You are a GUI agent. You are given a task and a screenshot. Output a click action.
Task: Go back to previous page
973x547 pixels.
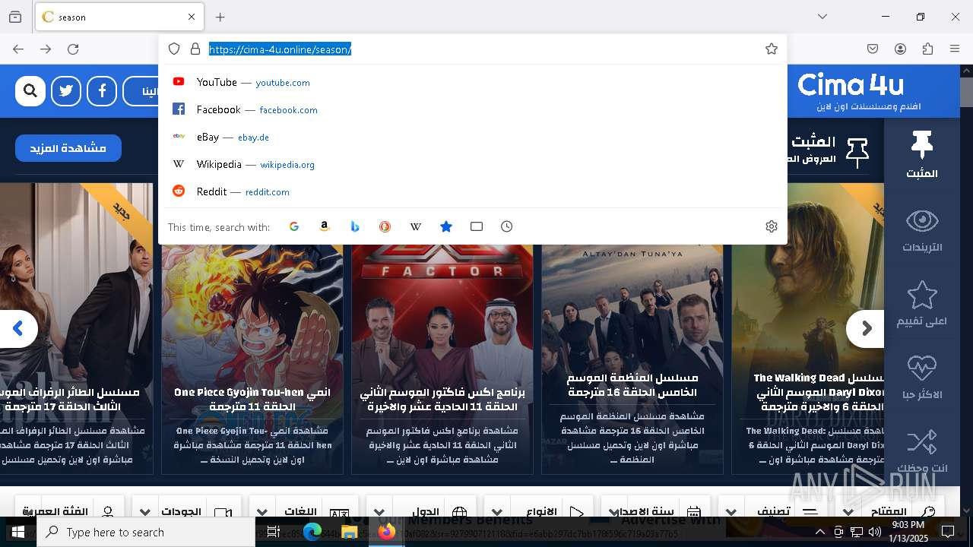[x=18, y=49]
